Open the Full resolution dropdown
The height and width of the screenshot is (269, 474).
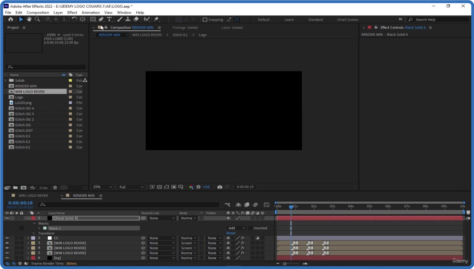coord(131,187)
